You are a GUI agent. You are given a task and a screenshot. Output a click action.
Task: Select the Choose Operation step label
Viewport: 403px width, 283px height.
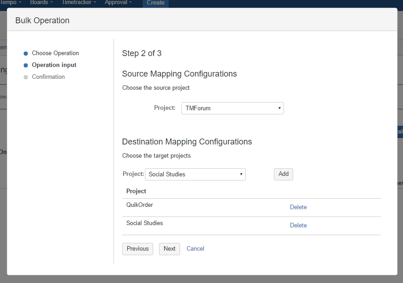coord(55,53)
